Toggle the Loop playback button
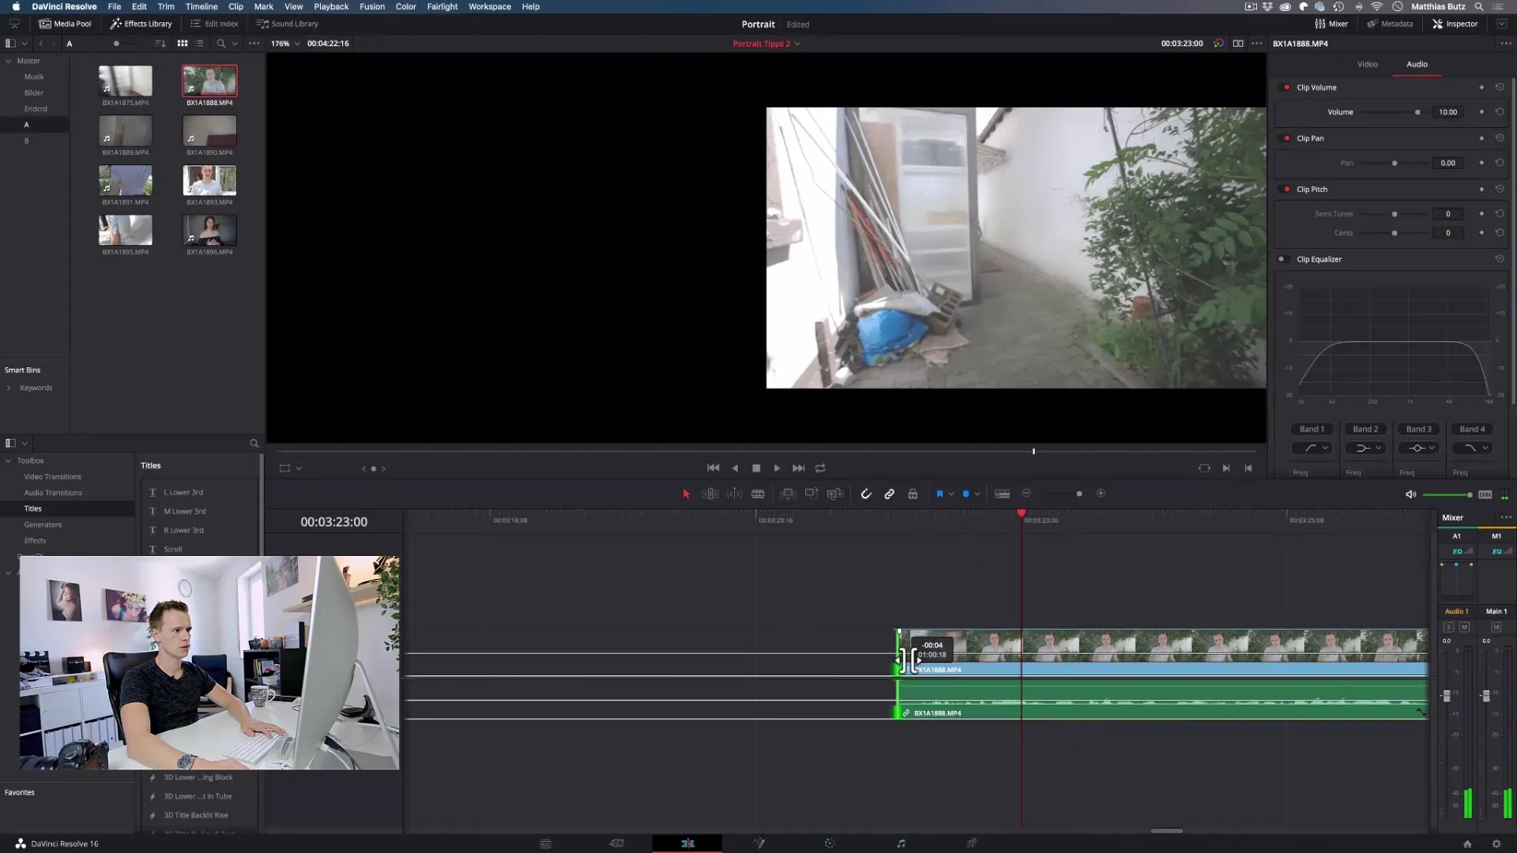1517x853 pixels. (x=820, y=468)
